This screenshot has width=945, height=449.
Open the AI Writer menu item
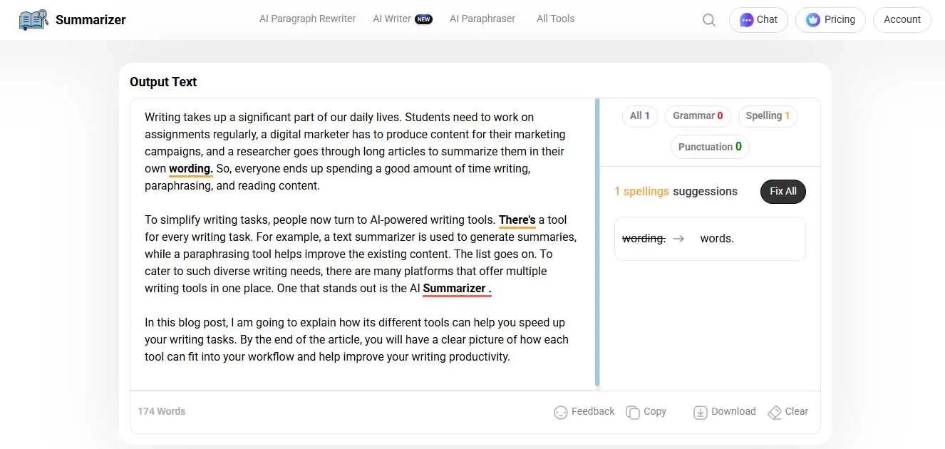coord(393,19)
